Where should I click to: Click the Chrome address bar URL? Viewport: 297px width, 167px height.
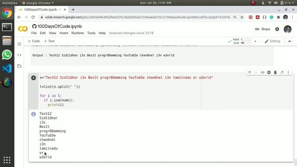point(137,17)
